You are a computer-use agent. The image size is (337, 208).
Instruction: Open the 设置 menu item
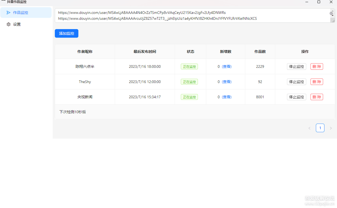[x=17, y=24]
